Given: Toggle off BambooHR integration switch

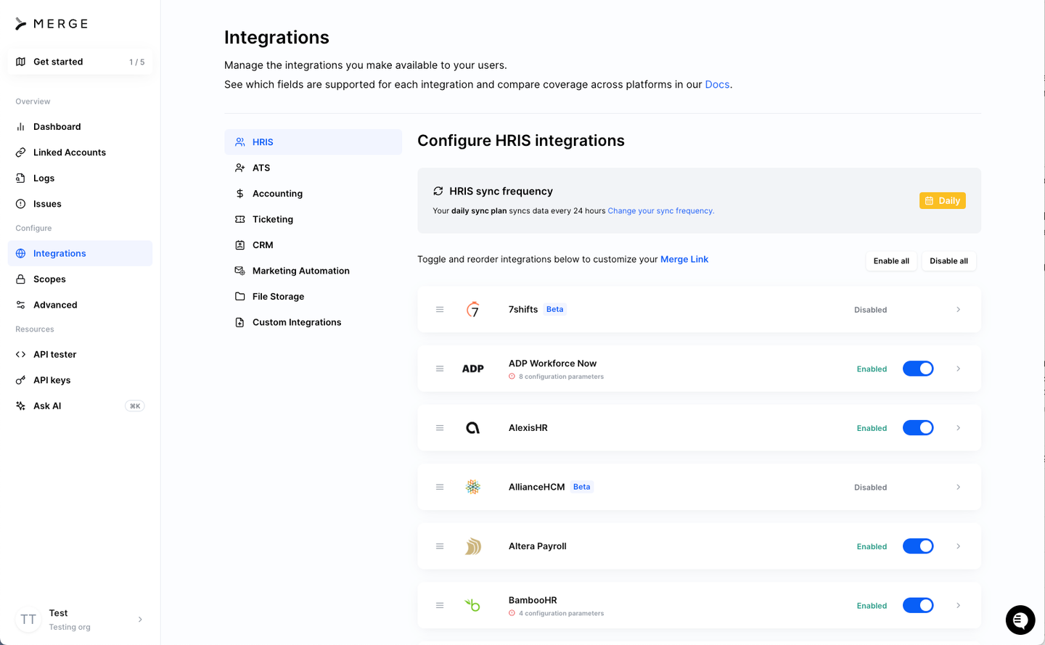Looking at the screenshot, I should (x=918, y=605).
